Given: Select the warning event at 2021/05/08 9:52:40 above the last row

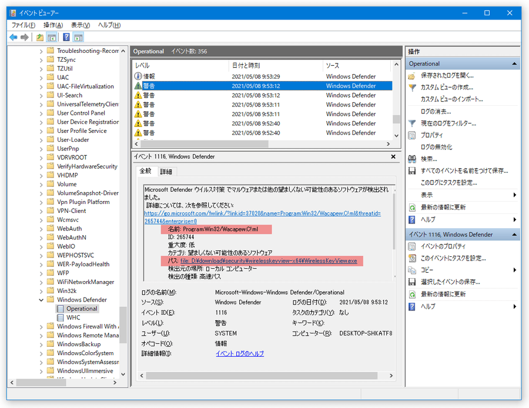Looking at the screenshot, I should (263, 123).
